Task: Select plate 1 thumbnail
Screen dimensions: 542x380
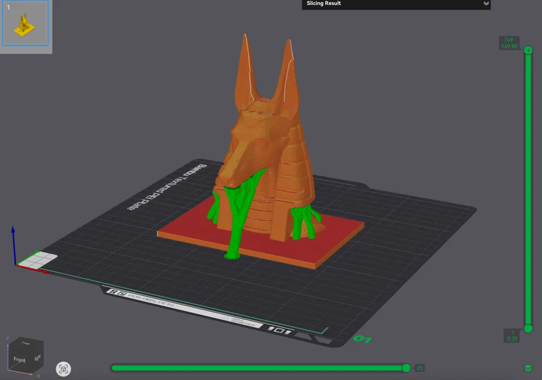Action: [25, 23]
